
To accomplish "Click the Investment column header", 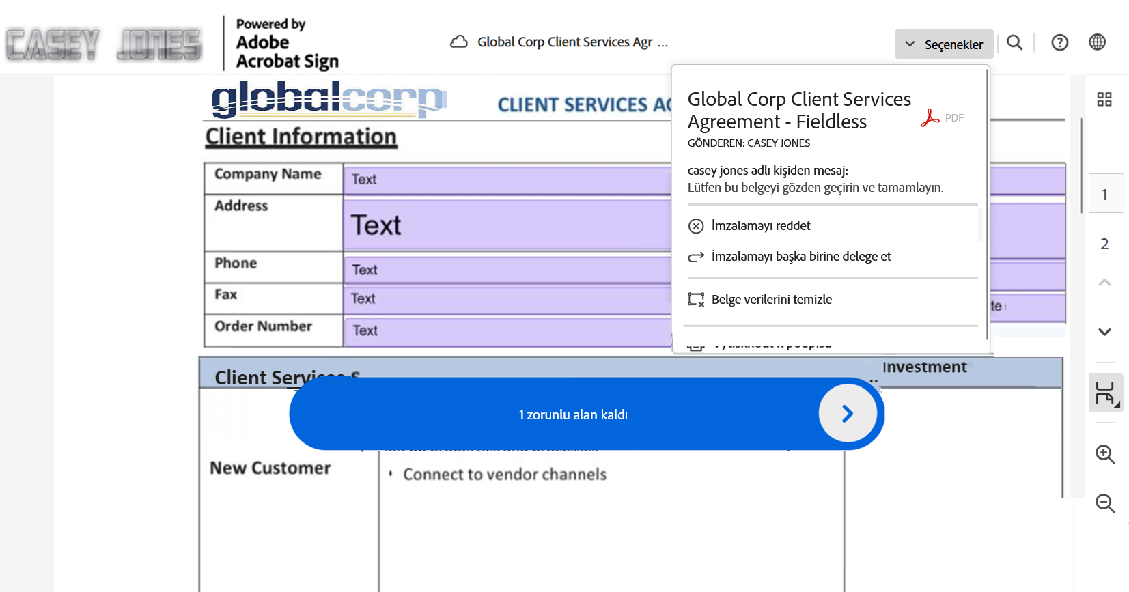I will coord(925,367).
